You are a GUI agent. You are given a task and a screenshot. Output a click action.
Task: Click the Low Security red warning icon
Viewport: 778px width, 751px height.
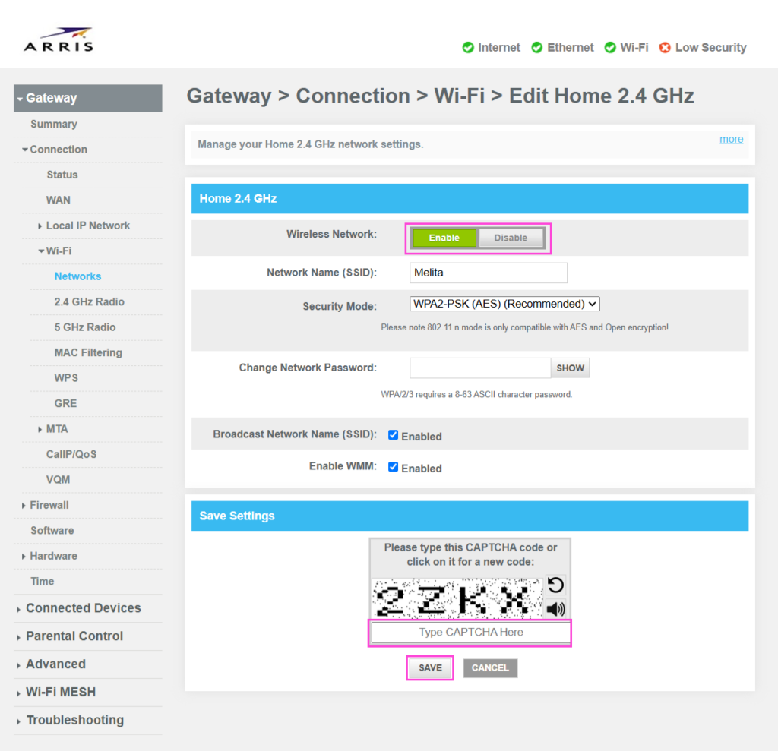point(665,48)
